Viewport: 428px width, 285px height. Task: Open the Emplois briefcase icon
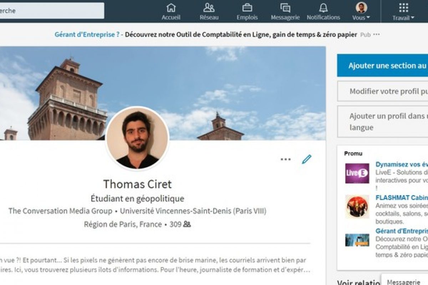[x=247, y=7]
